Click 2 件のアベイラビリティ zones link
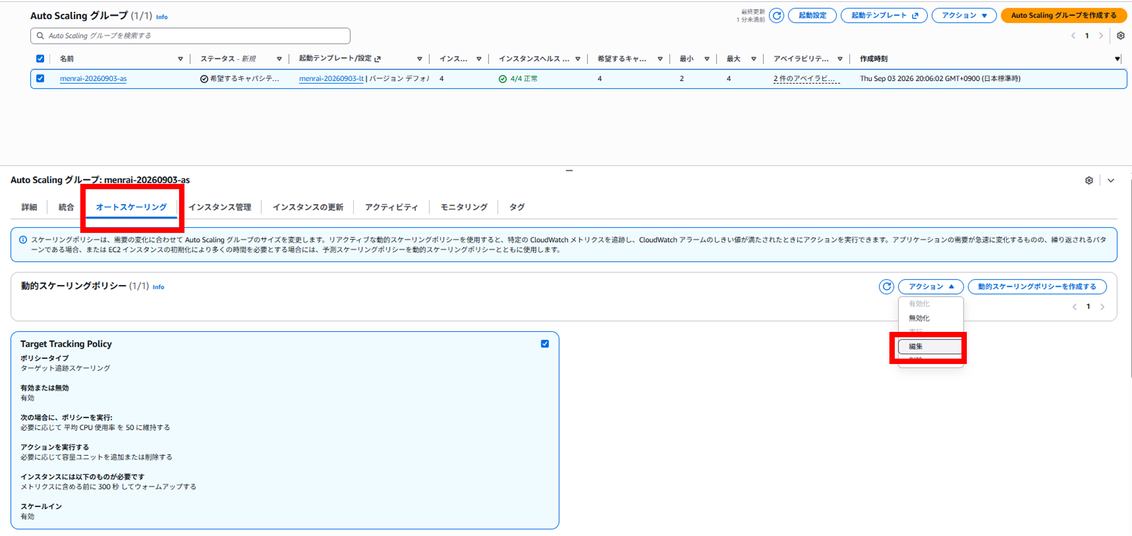Image resolution: width=1132 pixels, height=536 pixels. 806,79
